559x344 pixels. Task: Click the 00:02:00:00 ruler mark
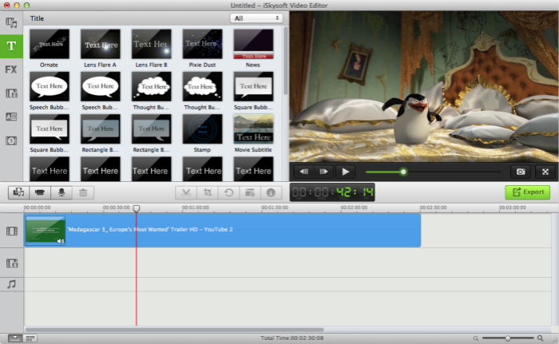pyautogui.click(x=354, y=207)
